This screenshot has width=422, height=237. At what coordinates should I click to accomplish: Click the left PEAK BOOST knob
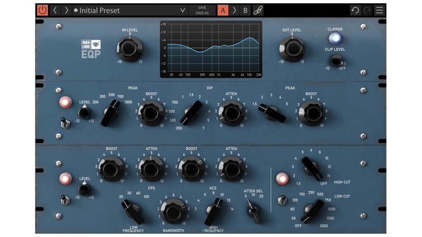(151, 113)
